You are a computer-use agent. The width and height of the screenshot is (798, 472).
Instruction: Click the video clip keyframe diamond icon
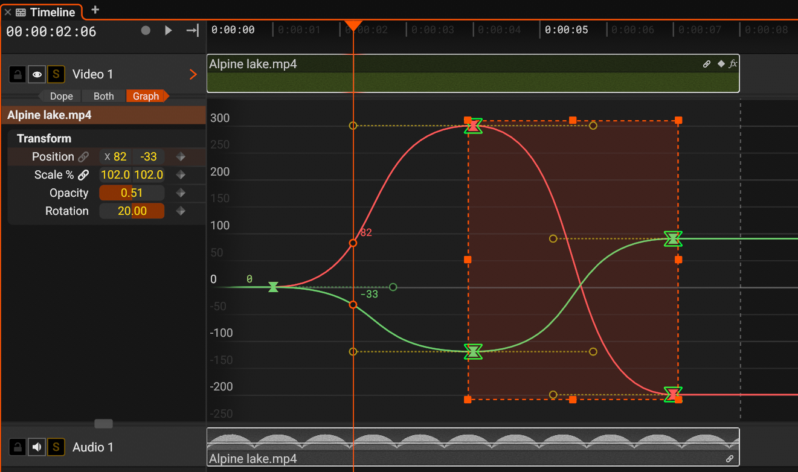721,64
